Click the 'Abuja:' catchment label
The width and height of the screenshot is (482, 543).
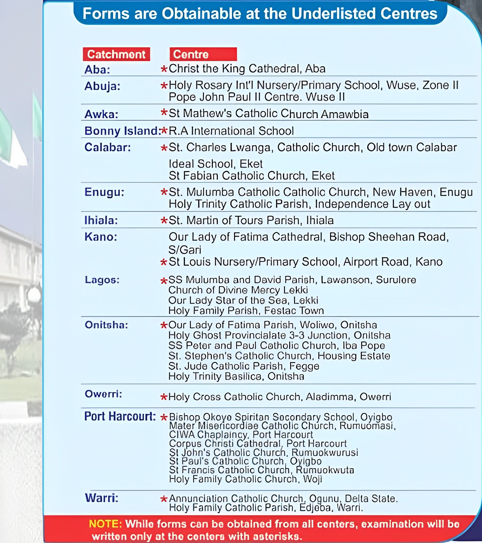[x=102, y=86]
